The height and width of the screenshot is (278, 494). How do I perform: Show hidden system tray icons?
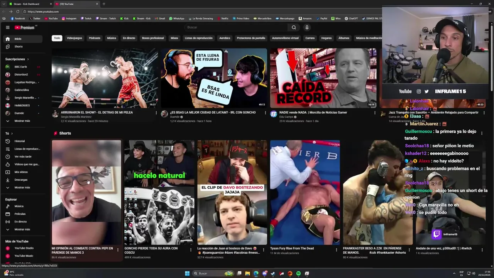[x=454, y=273]
